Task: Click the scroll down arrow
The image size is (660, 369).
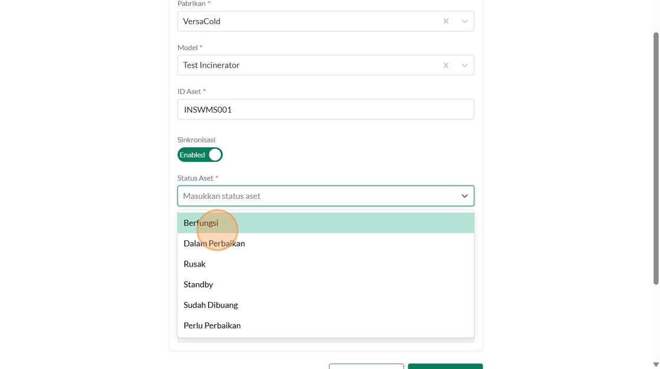Action: click(656, 364)
